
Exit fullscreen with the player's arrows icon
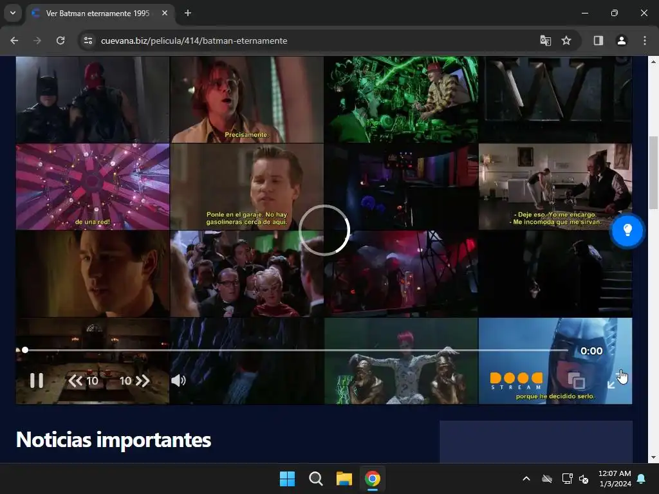click(617, 379)
